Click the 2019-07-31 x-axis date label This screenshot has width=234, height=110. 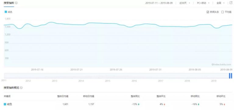tap(155, 70)
